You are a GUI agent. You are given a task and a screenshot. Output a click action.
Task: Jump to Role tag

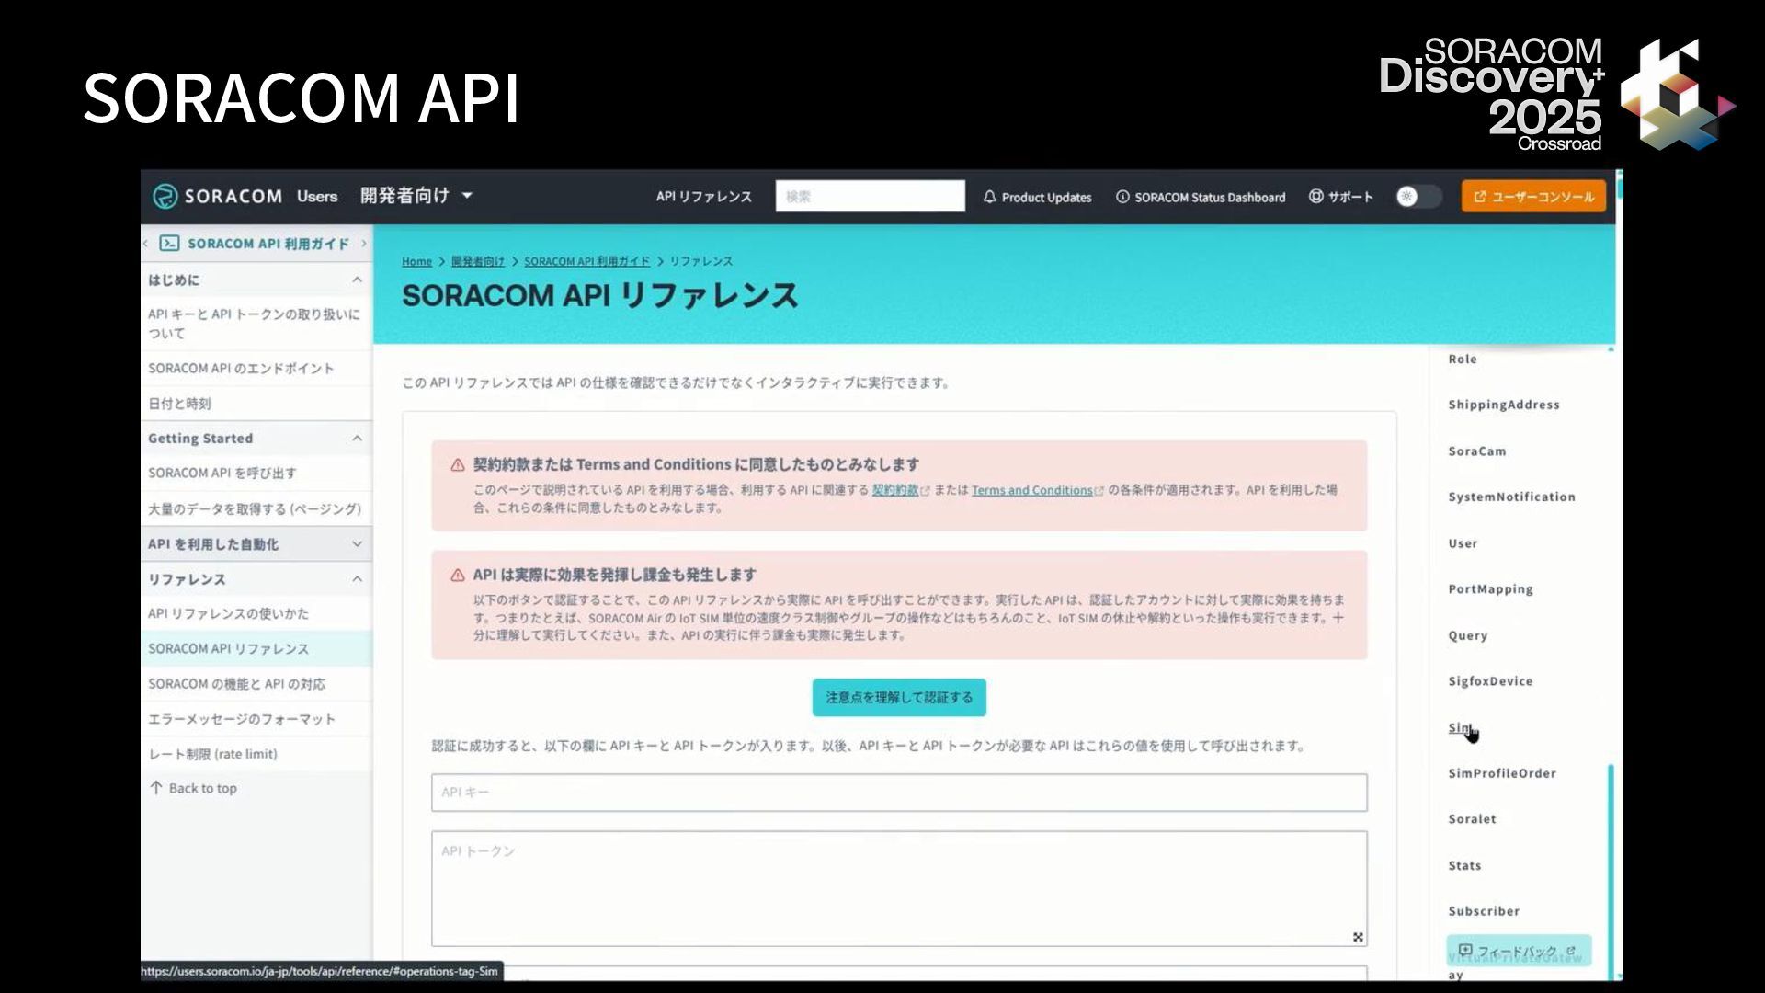pyautogui.click(x=1463, y=360)
